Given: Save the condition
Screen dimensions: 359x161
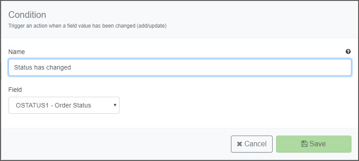Looking at the screenshot, I should click(314, 144).
